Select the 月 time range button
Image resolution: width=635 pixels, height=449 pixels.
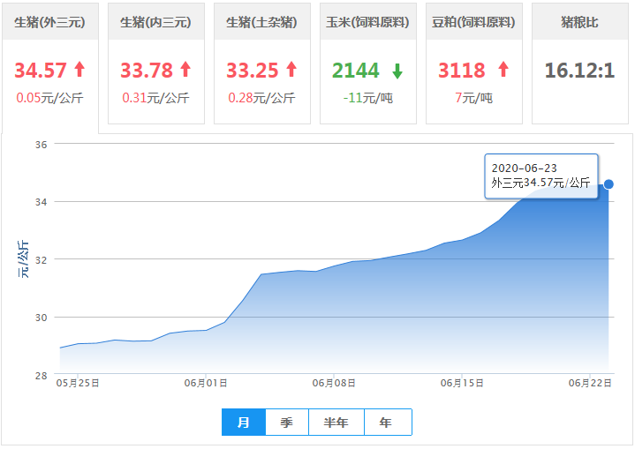(244, 423)
